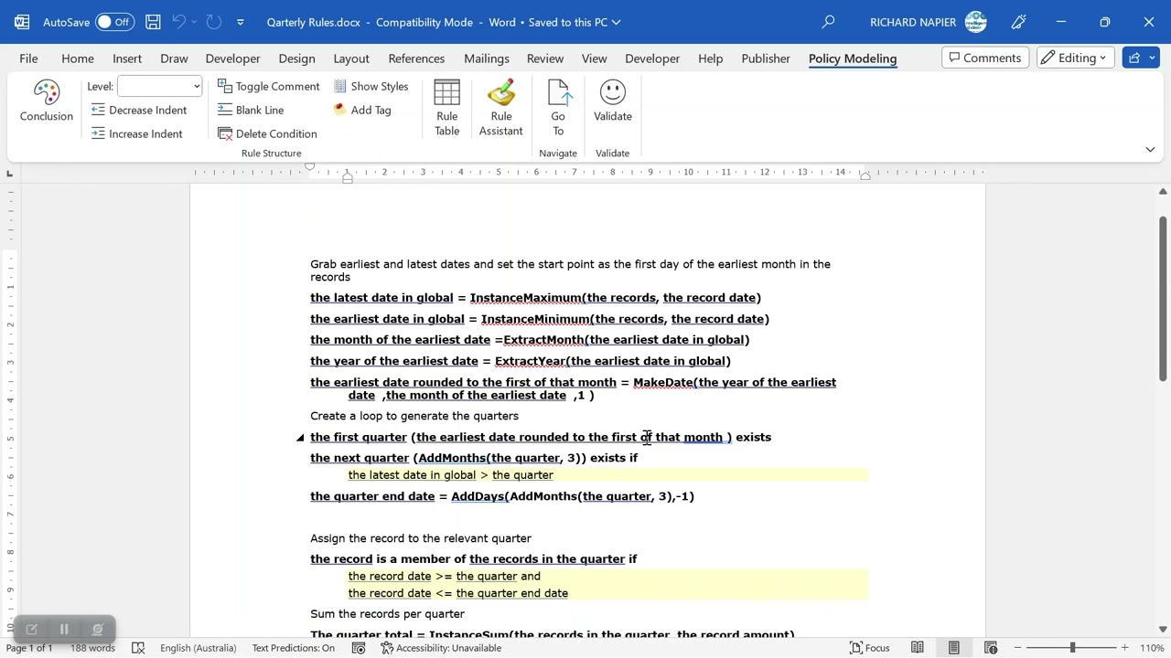Click the zoom in plus button
Image resolution: width=1171 pixels, height=658 pixels.
point(1126,648)
